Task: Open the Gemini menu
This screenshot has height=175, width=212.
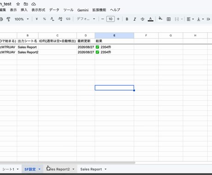Action: pyautogui.click(x=83, y=10)
